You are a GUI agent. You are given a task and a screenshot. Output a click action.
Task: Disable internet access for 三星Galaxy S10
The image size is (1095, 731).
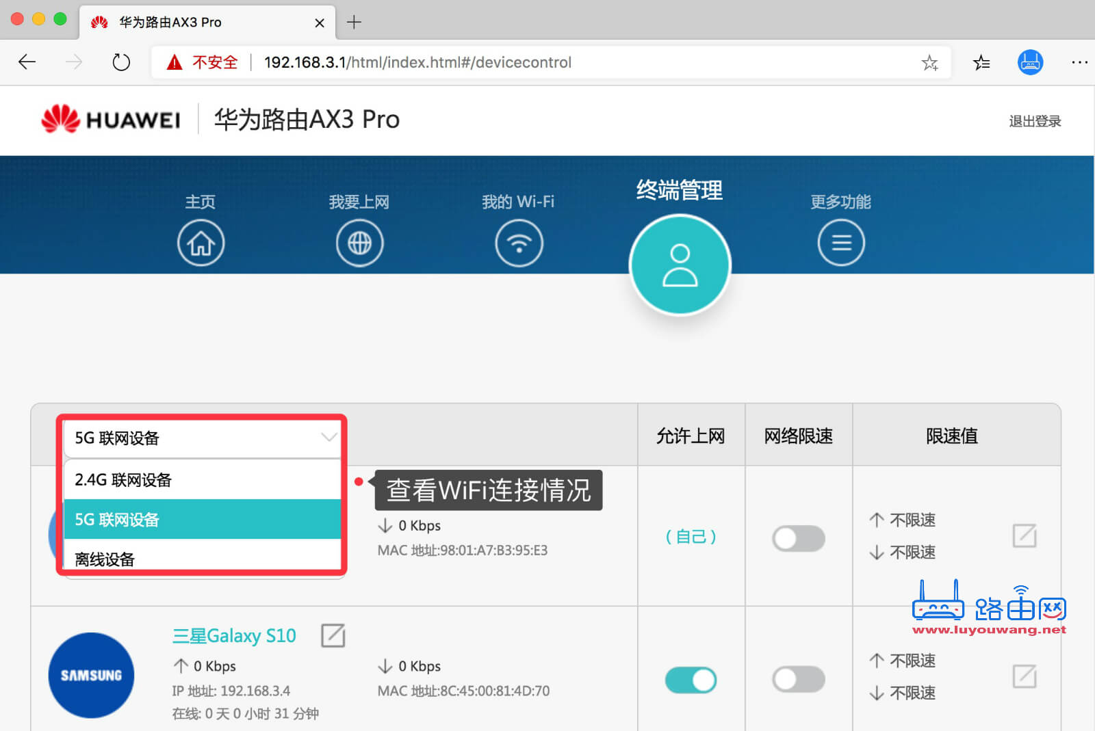point(691,680)
